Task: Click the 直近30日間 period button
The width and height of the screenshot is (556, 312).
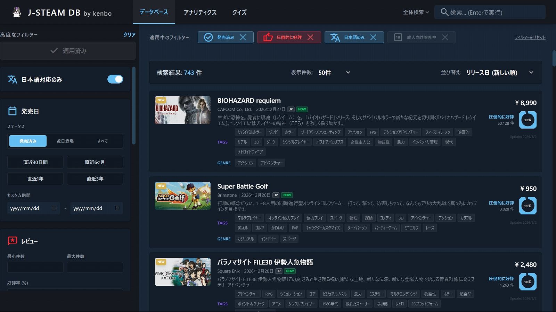Action: click(35, 162)
